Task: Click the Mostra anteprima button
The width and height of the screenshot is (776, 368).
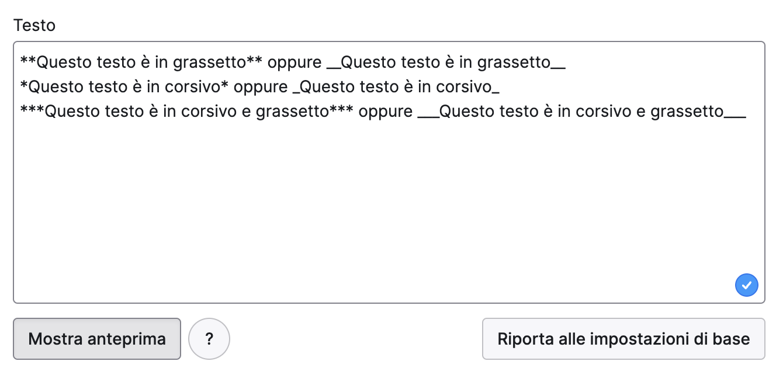Action: click(97, 339)
